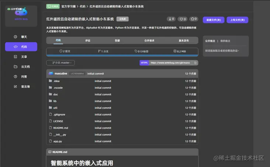Viewport: 270px width, 167px height.
Task: Click initial commit for doc folder
Action: [x=103, y=94]
